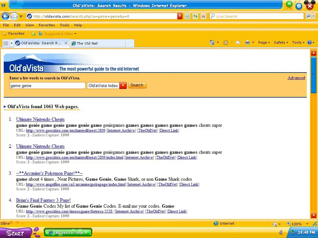Open the command bar Tools menu
The image size is (318, 238).
pyautogui.click(x=298, y=42)
